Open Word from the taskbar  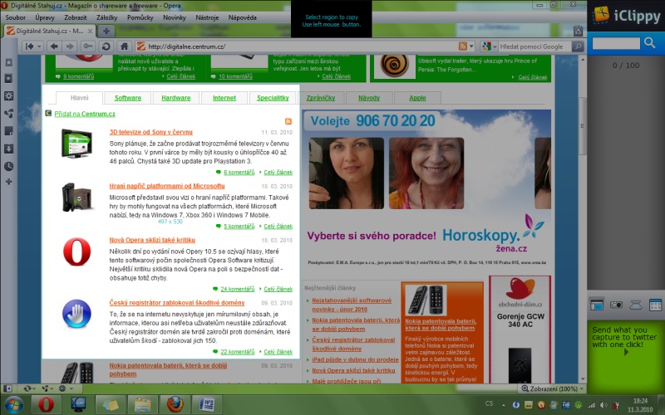207,404
